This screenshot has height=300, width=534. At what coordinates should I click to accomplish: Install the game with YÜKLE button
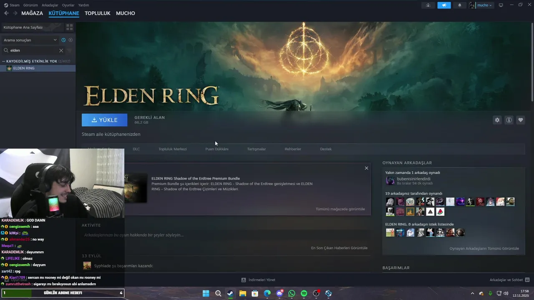click(104, 120)
